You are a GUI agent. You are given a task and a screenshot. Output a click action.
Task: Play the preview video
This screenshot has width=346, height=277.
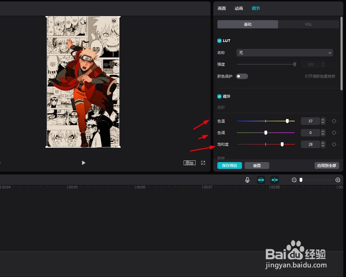point(83,163)
